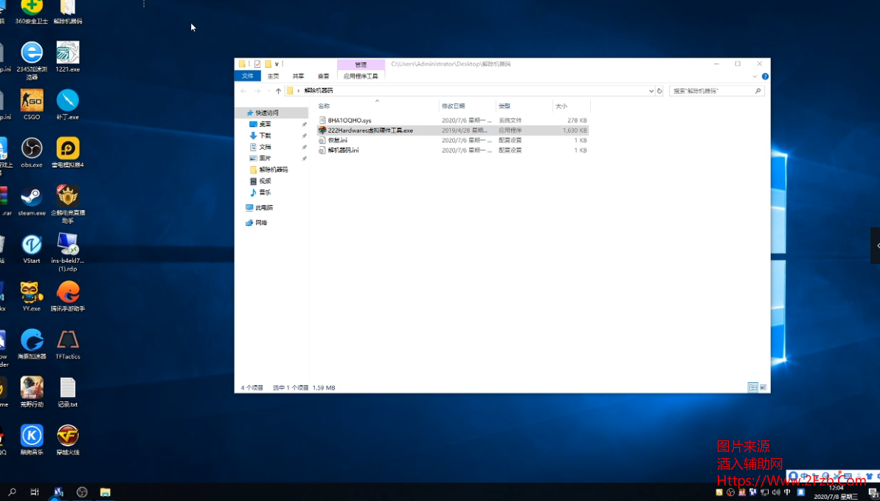This screenshot has width=880, height=501.
Task: Click the OBS icon on the taskbar
Action: tap(82, 492)
